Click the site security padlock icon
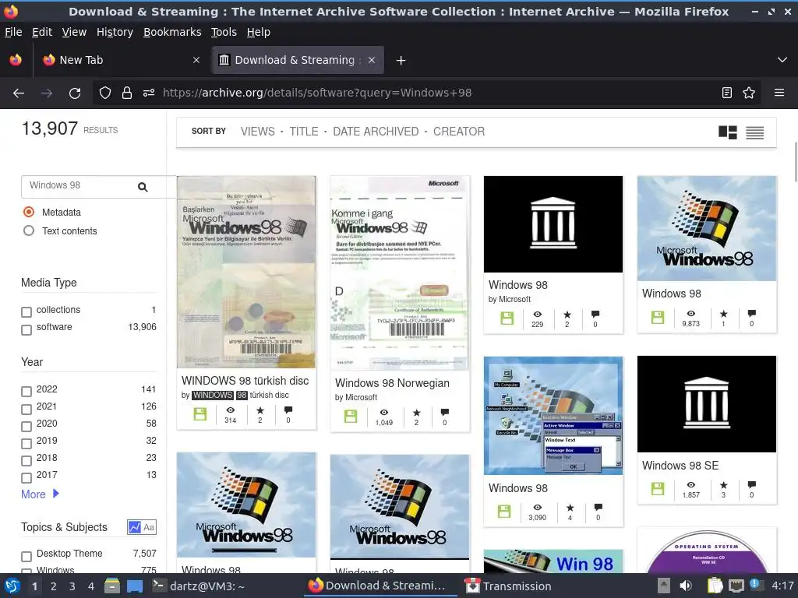Viewport: 798px width, 598px height. tap(127, 93)
